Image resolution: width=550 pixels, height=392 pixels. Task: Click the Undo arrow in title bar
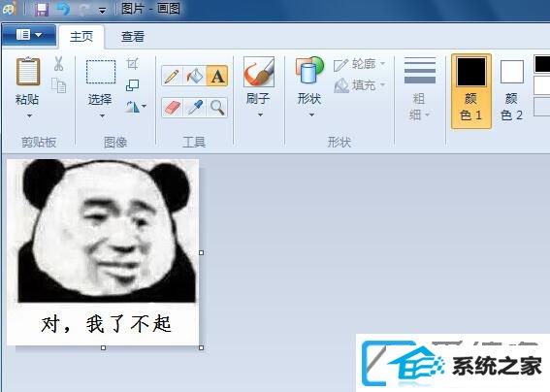pos(63,9)
